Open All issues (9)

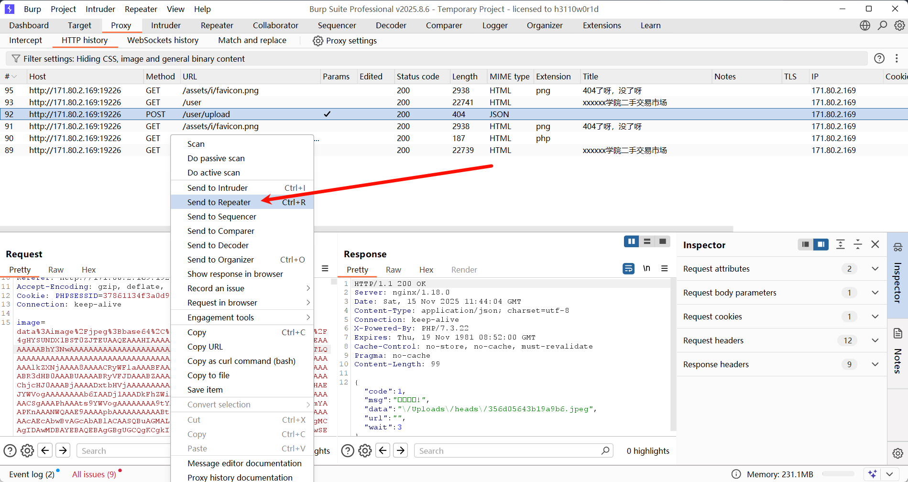coord(94,474)
